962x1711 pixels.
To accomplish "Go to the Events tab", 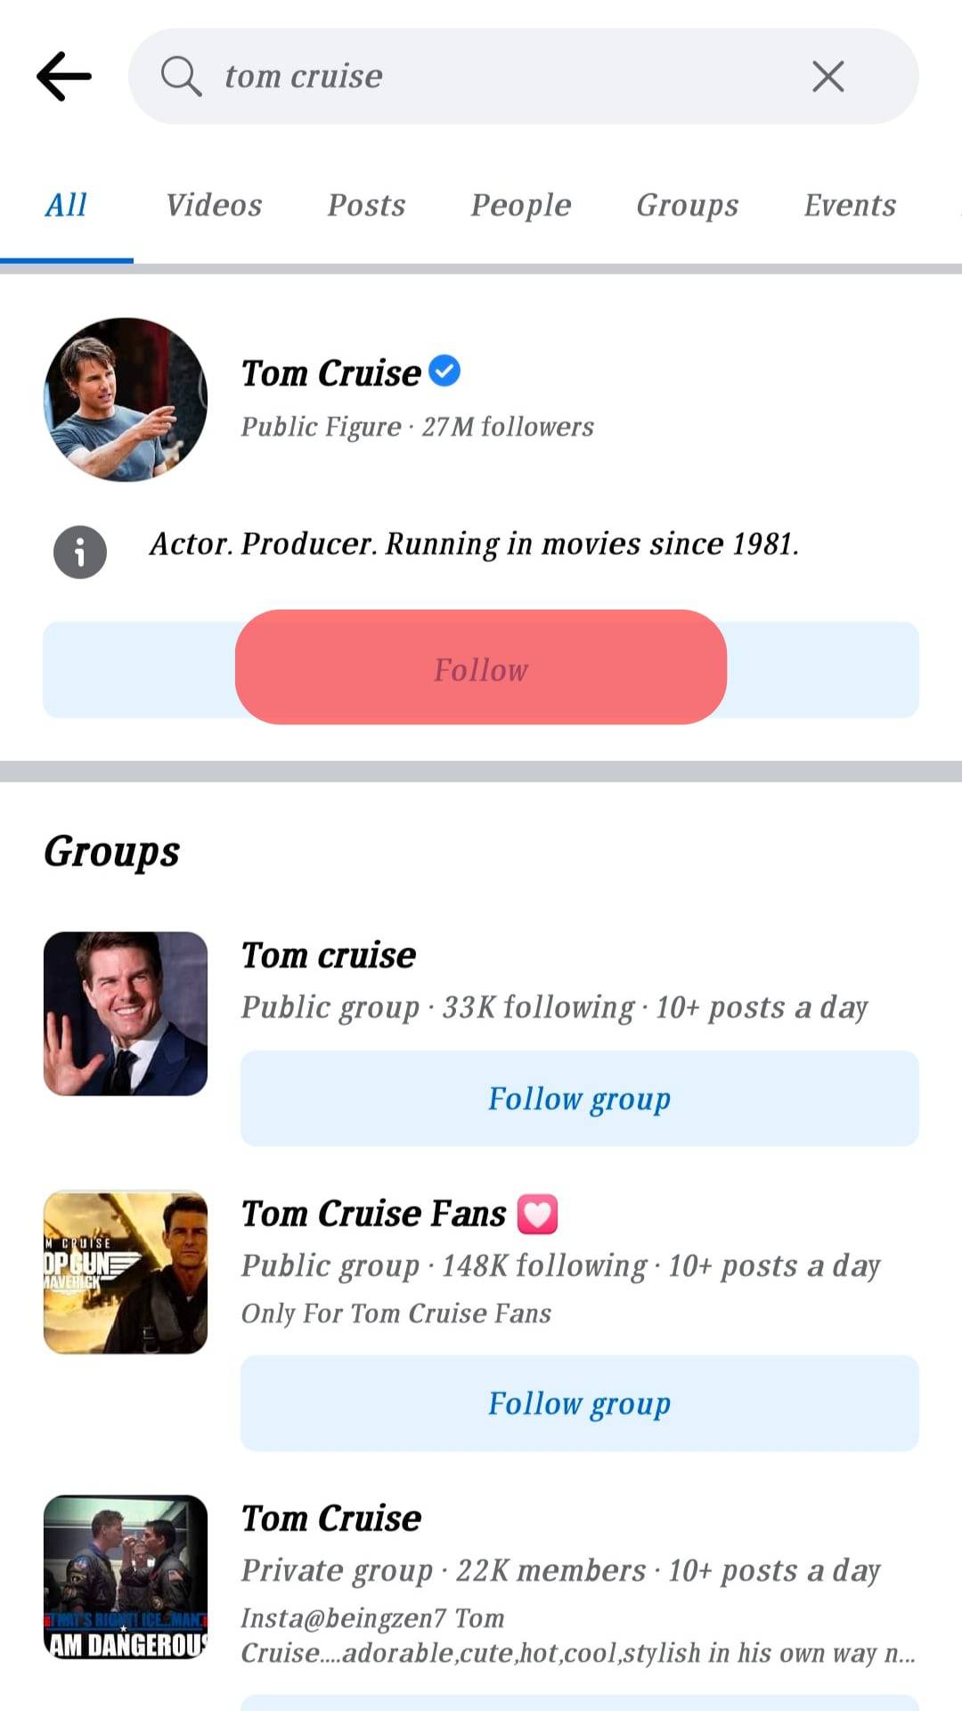I will pyautogui.click(x=850, y=206).
